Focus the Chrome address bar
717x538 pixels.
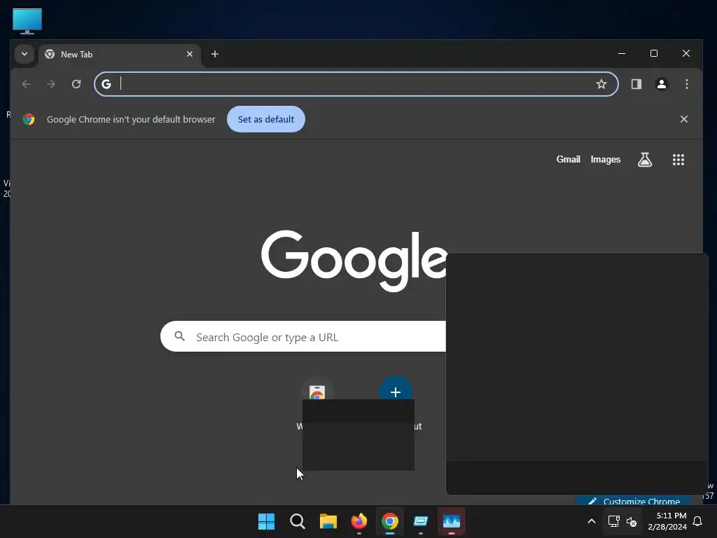coord(356,84)
